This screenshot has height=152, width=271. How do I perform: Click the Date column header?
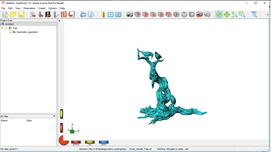[29, 120]
